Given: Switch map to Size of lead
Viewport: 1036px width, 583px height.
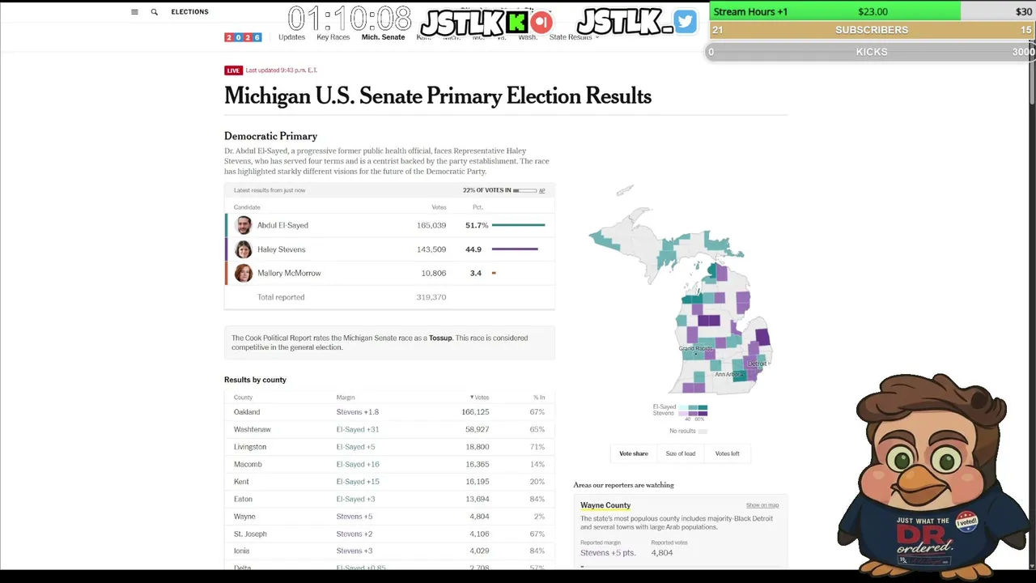Looking at the screenshot, I should [681, 453].
